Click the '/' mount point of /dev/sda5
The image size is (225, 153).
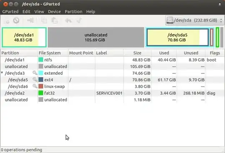tap(70, 80)
